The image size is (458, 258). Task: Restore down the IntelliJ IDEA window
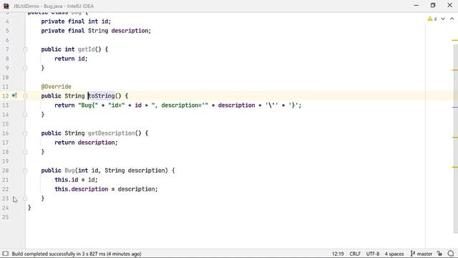[x=433, y=5]
